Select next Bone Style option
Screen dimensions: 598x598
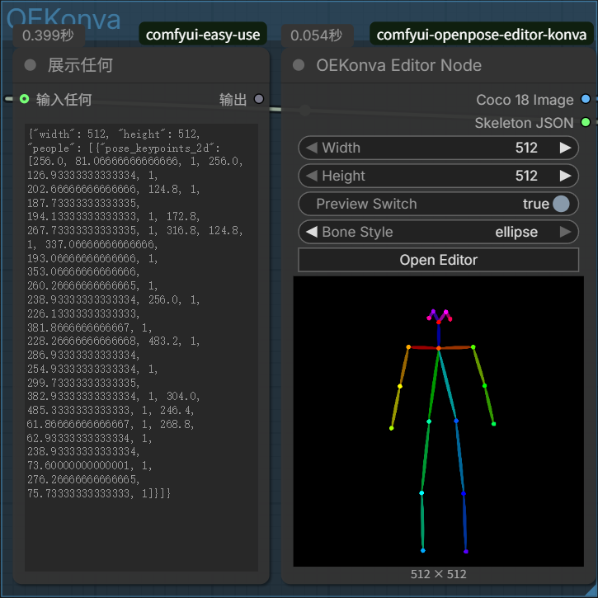pos(565,232)
